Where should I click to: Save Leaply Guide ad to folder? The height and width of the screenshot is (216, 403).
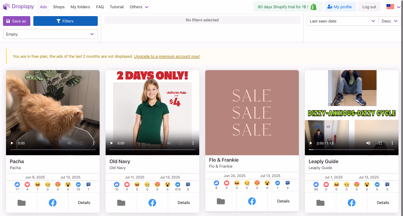coord(320,203)
